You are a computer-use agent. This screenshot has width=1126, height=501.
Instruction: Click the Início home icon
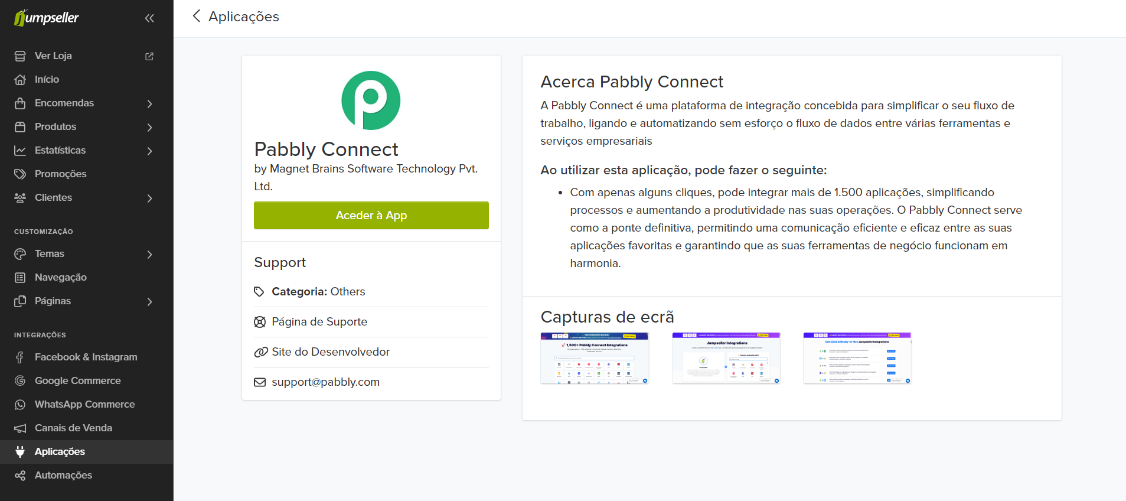tap(20, 80)
